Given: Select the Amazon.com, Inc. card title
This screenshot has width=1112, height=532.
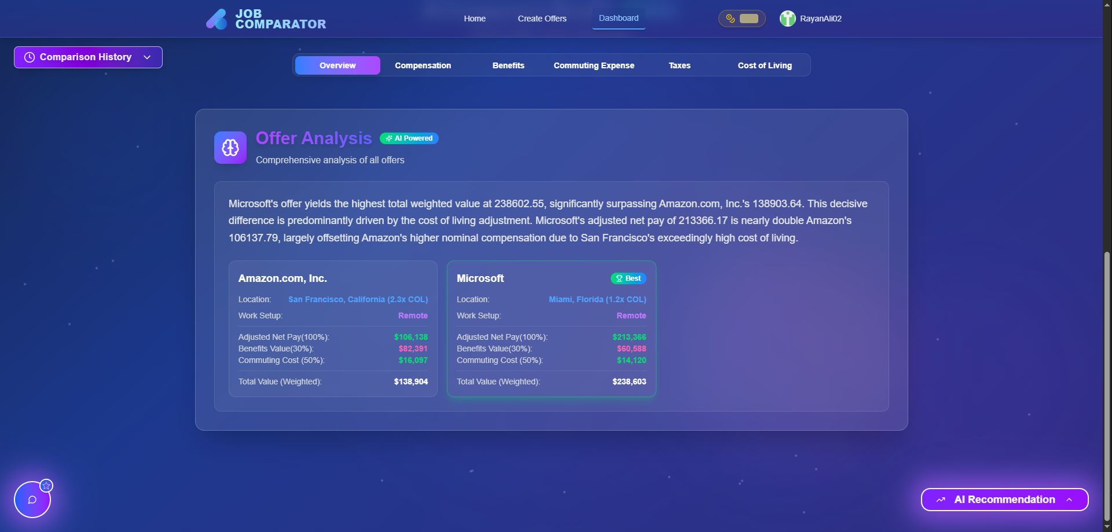Looking at the screenshot, I should pyautogui.click(x=282, y=278).
